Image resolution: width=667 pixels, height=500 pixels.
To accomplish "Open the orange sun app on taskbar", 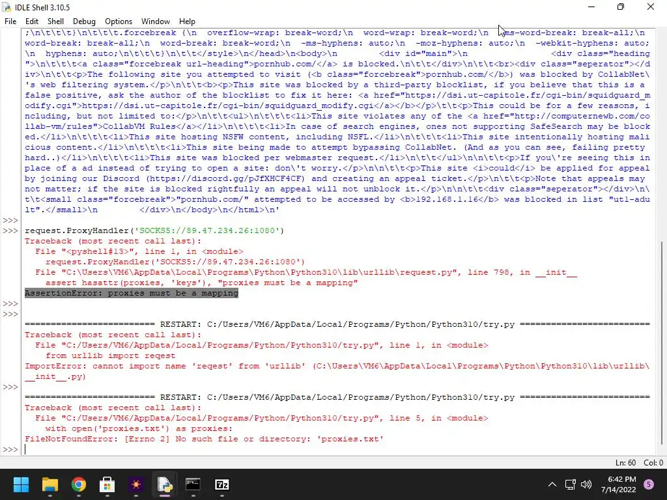I will tap(136, 484).
